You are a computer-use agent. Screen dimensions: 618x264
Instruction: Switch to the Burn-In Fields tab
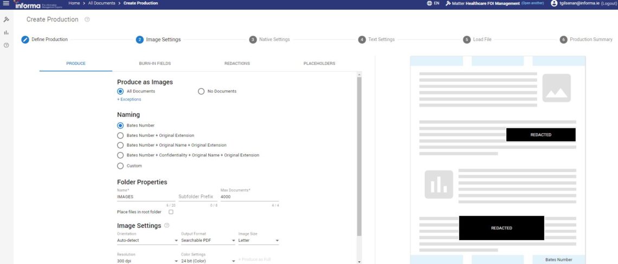[x=154, y=63]
